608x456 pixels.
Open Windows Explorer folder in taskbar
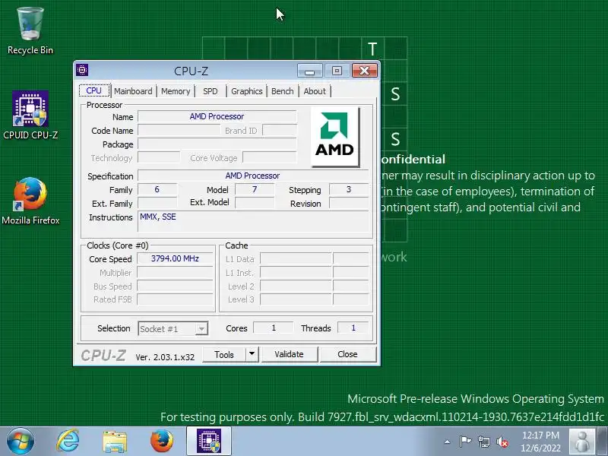pos(115,442)
